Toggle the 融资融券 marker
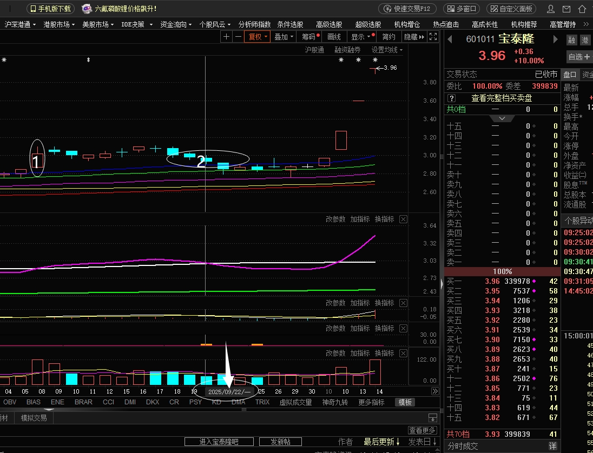The height and width of the screenshot is (453, 593). [x=347, y=50]
